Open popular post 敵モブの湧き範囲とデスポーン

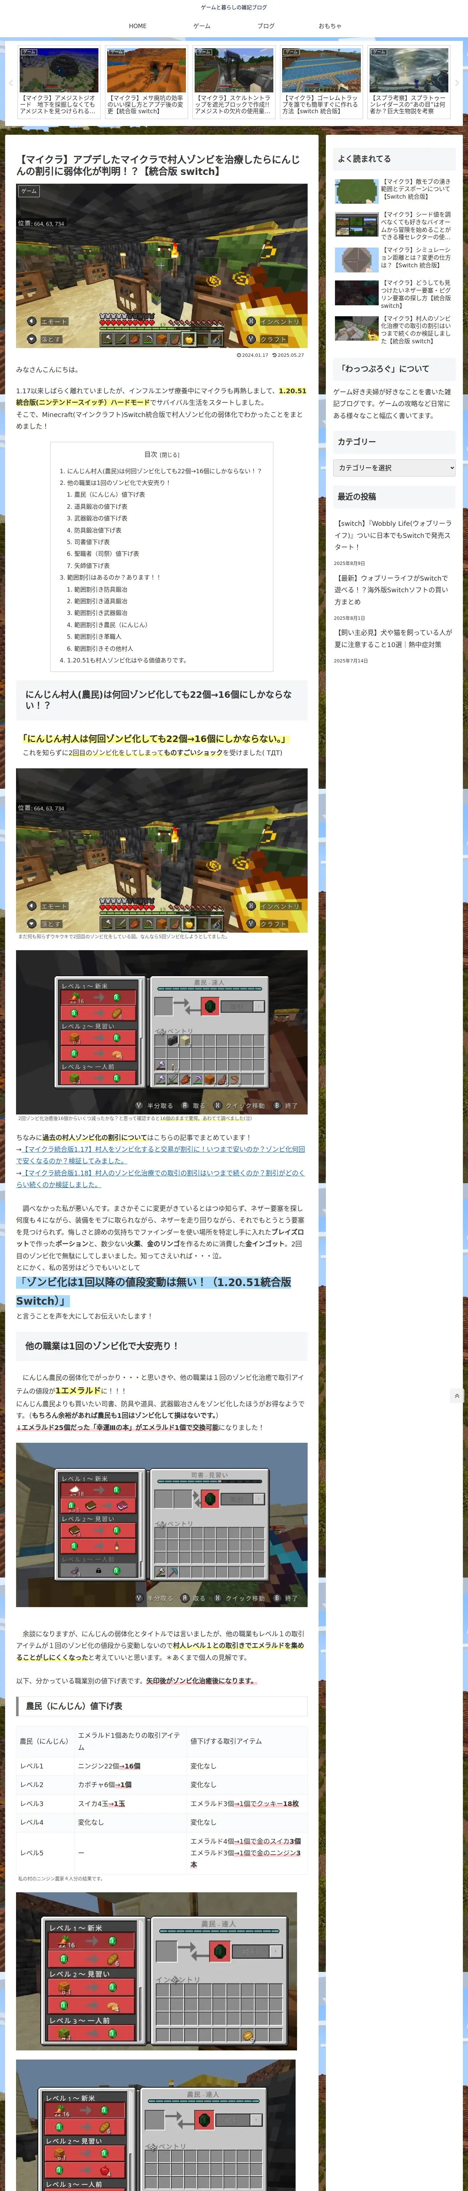(x=394, y=191)
